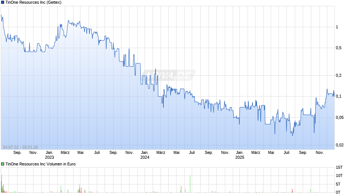Click the '2023' year label on the axis

click(50, 157)
